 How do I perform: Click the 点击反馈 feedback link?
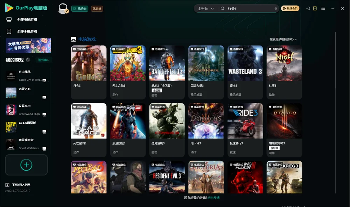click(x=213, y=198)
